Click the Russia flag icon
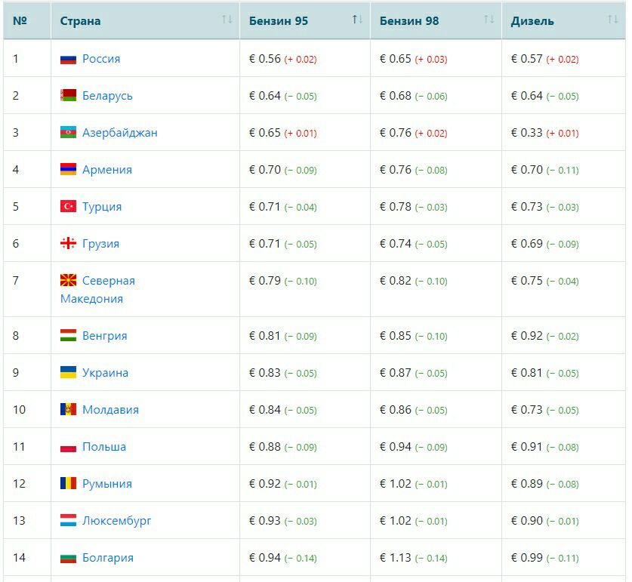 (x=68, y=59)
